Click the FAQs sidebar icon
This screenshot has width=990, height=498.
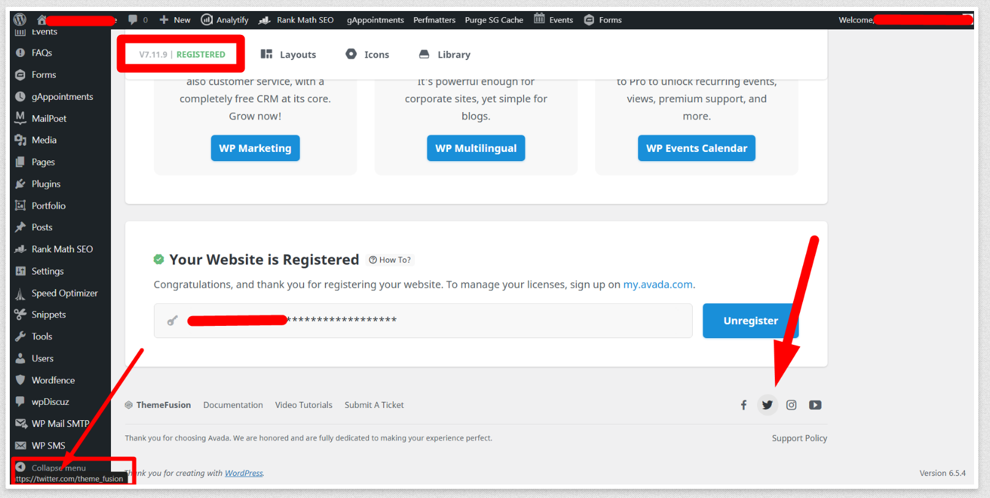[20, 53]
